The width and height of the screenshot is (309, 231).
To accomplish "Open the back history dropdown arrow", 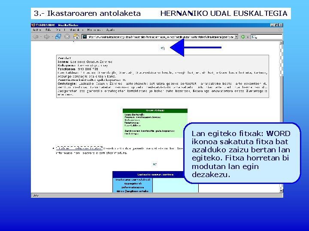I will pyautogui.click(x=41, y=37).
